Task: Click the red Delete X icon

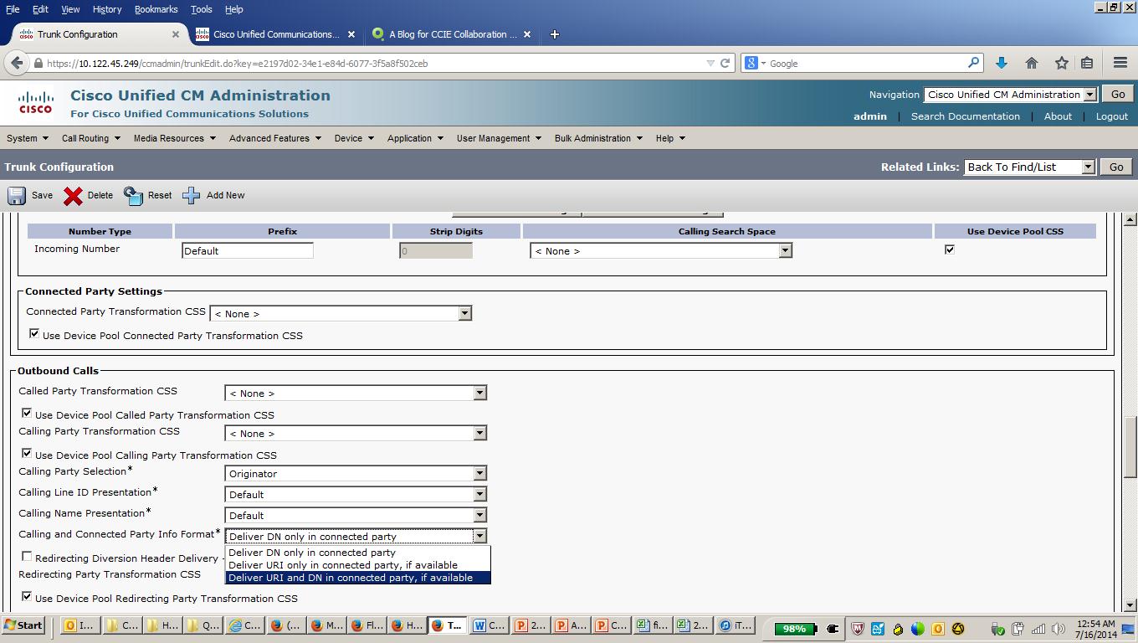Action: tap(73, 196)
